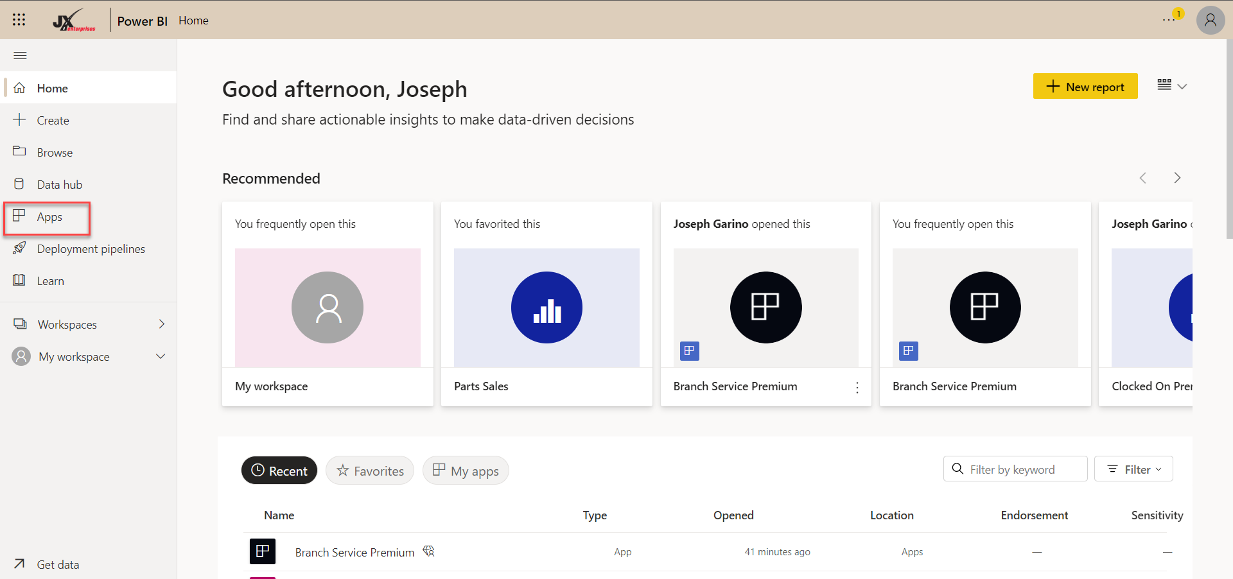Open Learn in the sidebar
Screen dimensions: 1233x579
pyautogui.click(x=89, y=281)
